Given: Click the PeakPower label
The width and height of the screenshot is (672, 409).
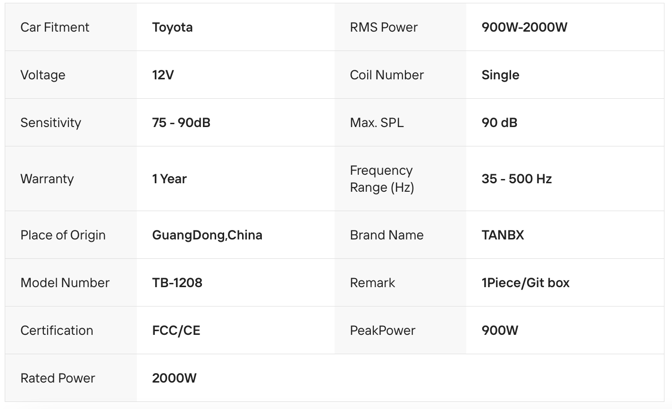Looking at the screenshot, I should point(383,331).
